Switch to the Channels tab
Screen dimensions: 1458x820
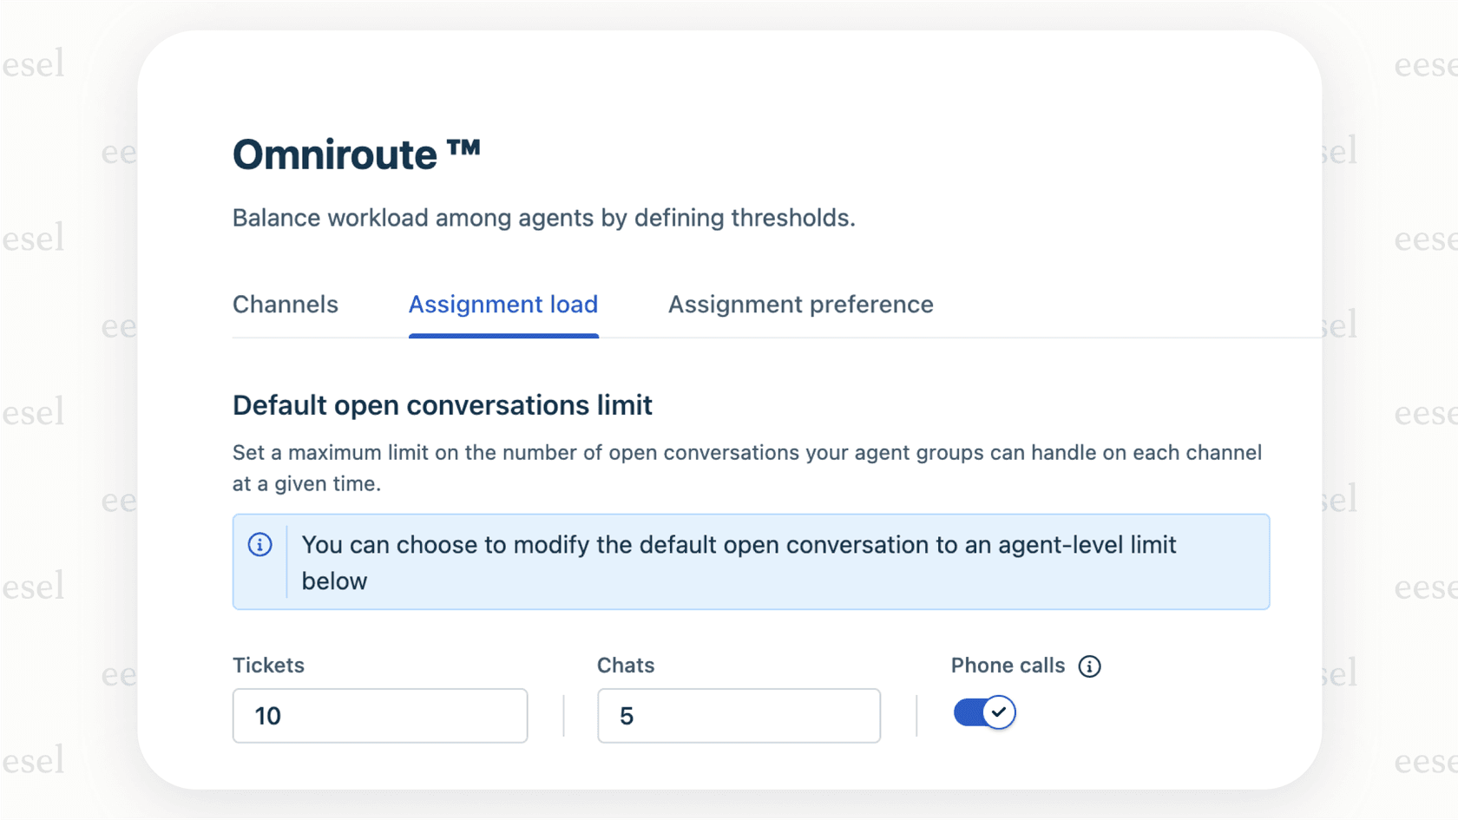point(285,305)
